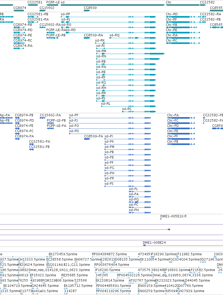Select transcript sd-RB

126,64
